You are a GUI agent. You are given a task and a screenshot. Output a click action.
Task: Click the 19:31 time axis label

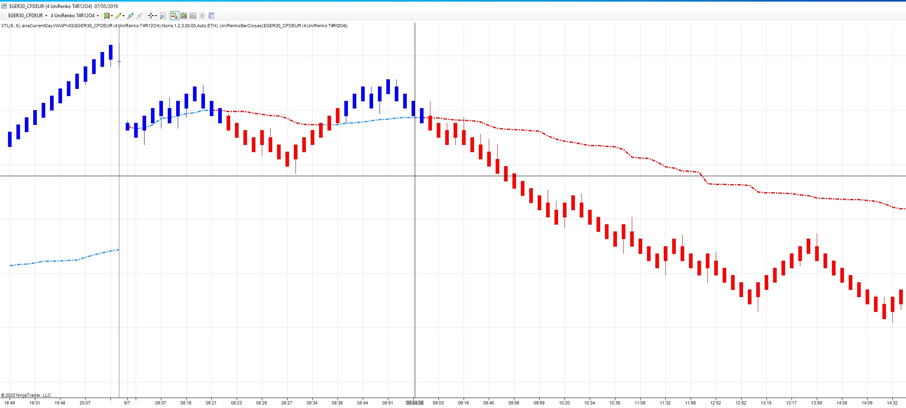point(35,403)
